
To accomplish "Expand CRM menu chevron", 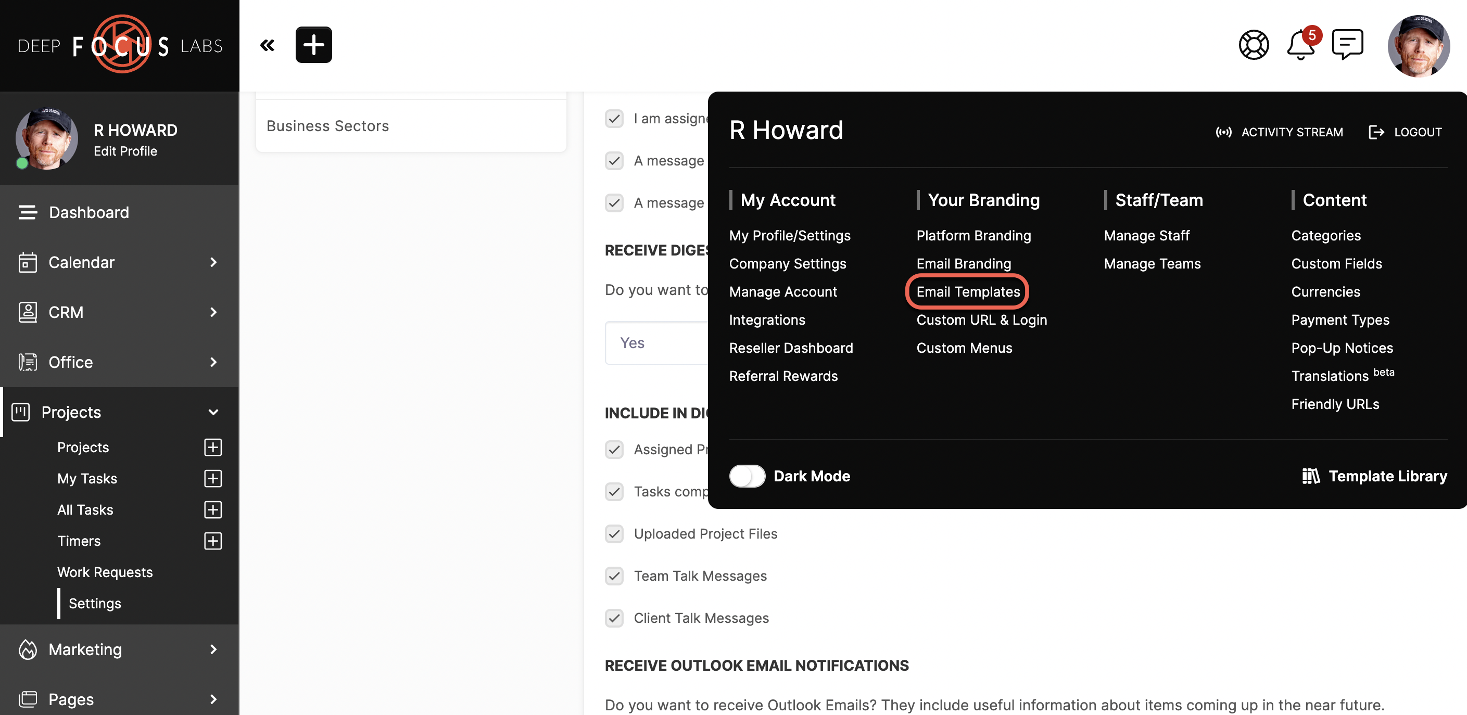I will 213,313.
